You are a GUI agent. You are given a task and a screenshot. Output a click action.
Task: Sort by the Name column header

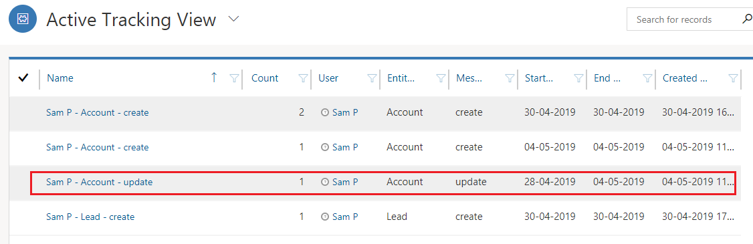[60, 78]
